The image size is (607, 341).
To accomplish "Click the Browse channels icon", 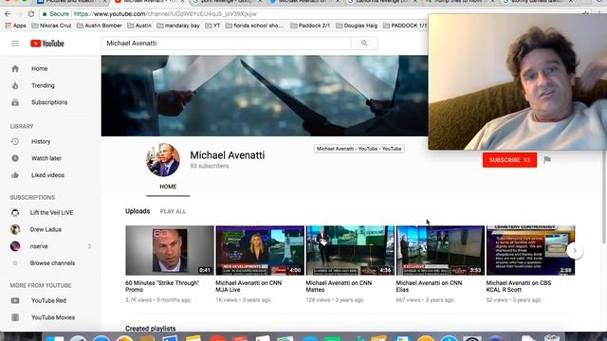I will coord(15,263).
